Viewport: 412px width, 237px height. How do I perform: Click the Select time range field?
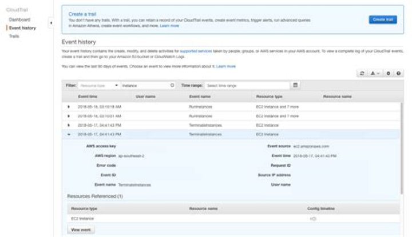tap(247, 86)
